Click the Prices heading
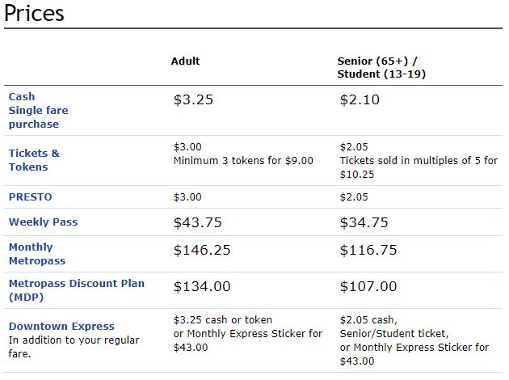The width and height of the screenshot is (509, 380). pos(35,14)
